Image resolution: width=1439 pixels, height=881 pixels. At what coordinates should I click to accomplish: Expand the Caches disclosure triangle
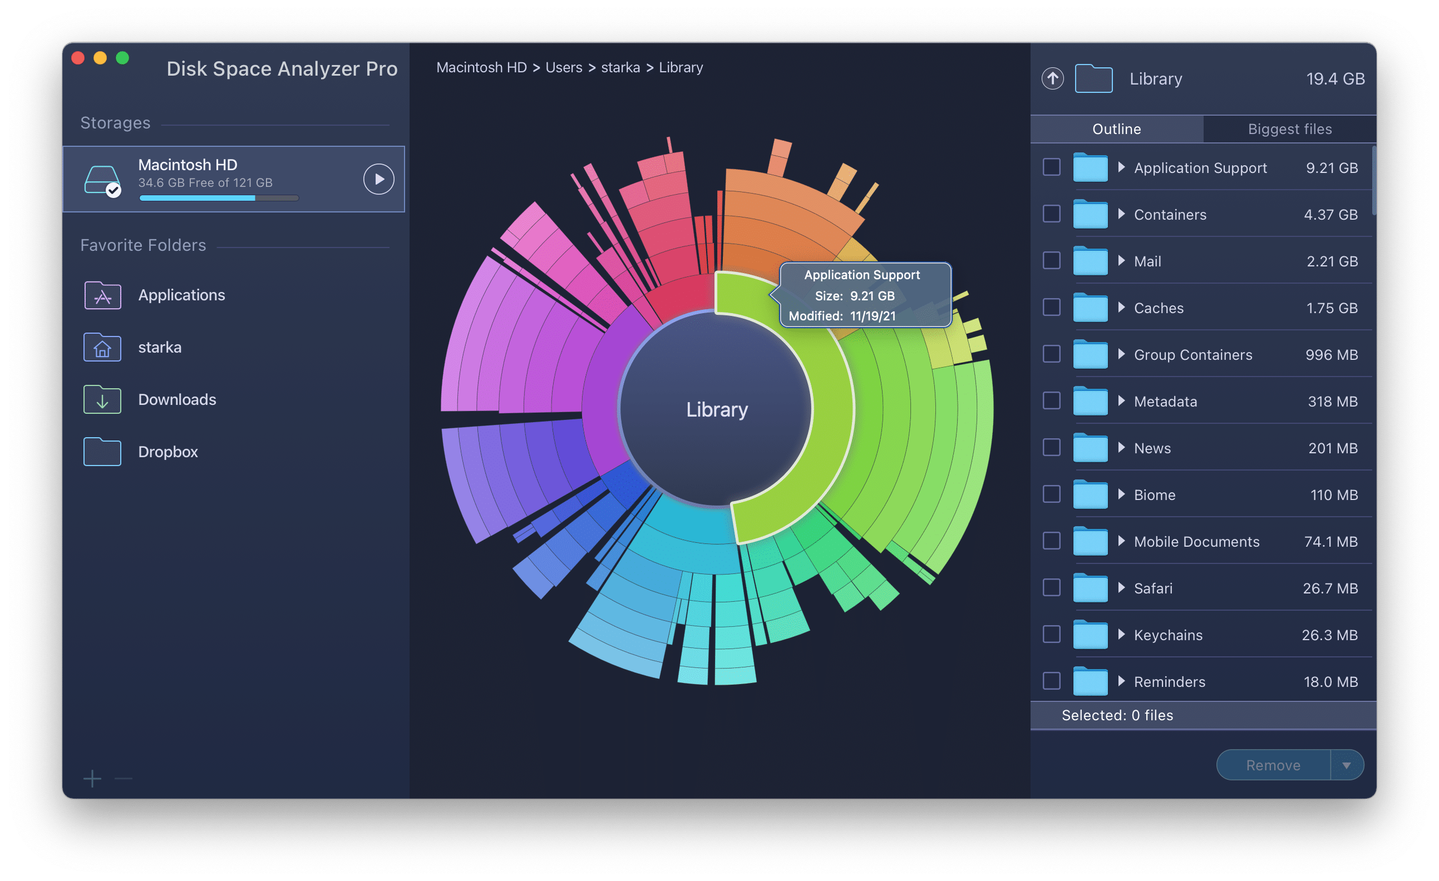[1121, 307]
